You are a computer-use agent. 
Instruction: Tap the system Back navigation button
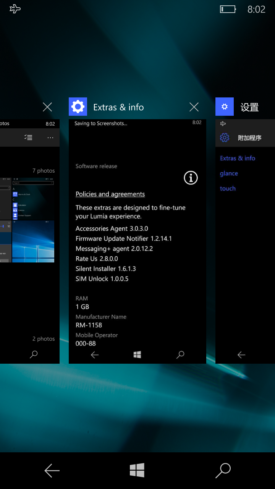(x=52, y=471)
